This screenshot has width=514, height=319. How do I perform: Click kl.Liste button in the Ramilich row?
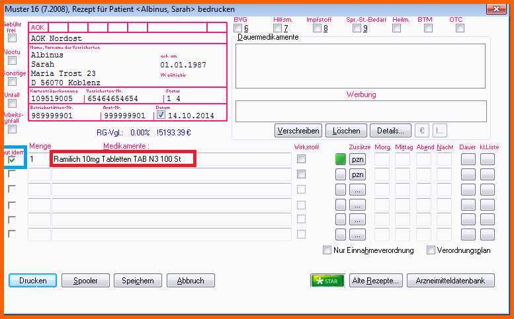(488, 159)
